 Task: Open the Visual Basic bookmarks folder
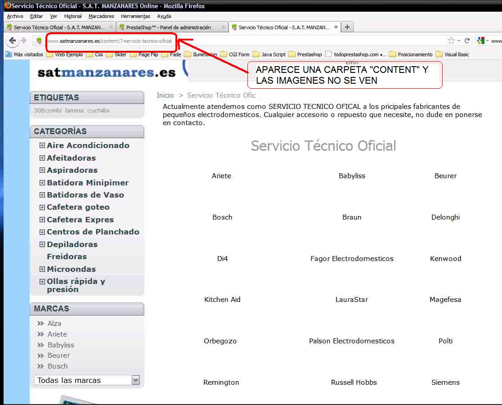453,54
